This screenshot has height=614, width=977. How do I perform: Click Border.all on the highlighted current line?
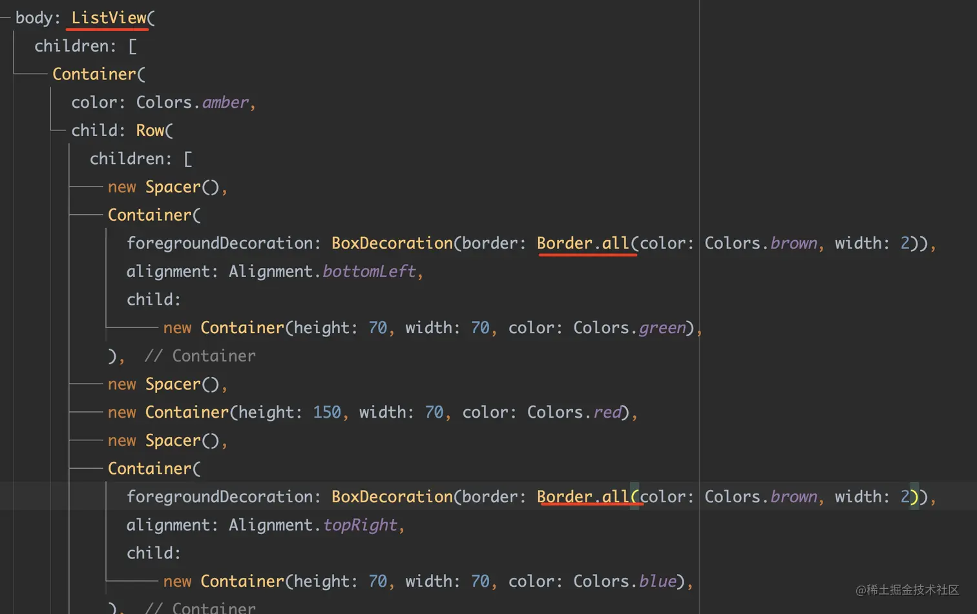coord(583,496)
